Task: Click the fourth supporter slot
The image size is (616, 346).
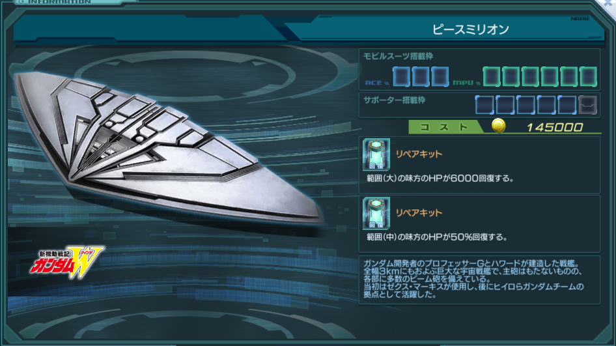Action: (x=546, y=105)
